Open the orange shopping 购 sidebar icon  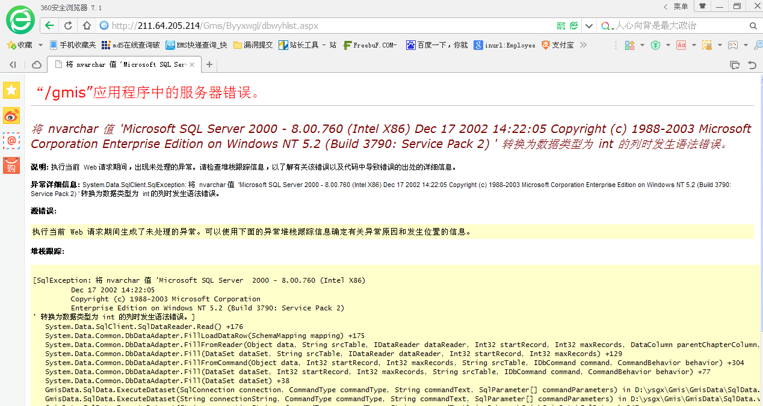coord(11,165)
